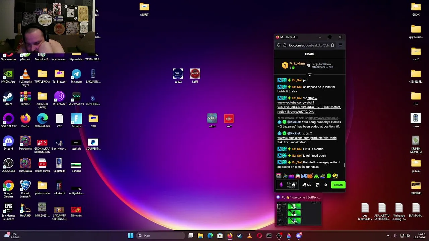
Task: Send message with green Chatti button
Action: 338,185
